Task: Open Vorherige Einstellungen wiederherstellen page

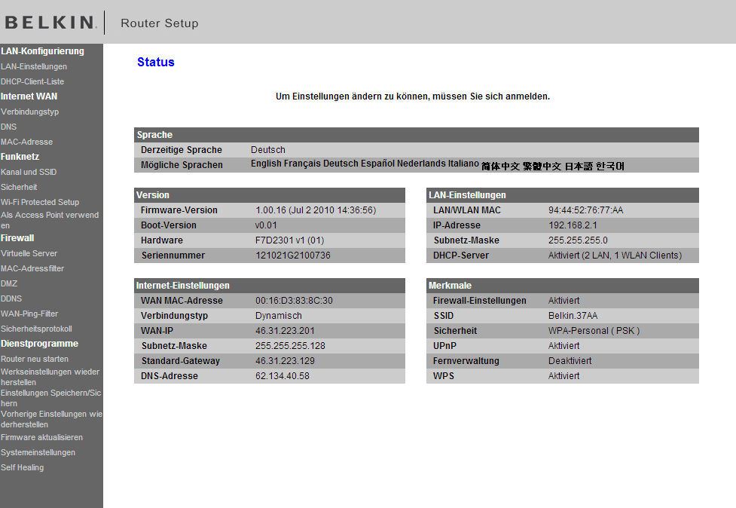Action: [52, 419]
